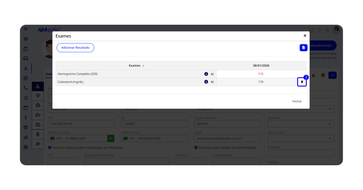Screen dimensions: 363x190
Task: Click the trash icon in the Colesterol row
Action: (x=302, y=82)
